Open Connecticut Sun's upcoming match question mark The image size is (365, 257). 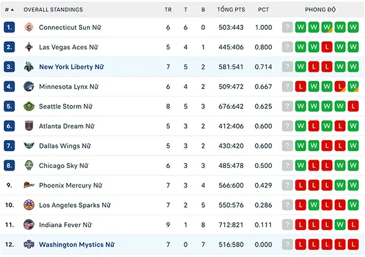[x=287, y=27]
